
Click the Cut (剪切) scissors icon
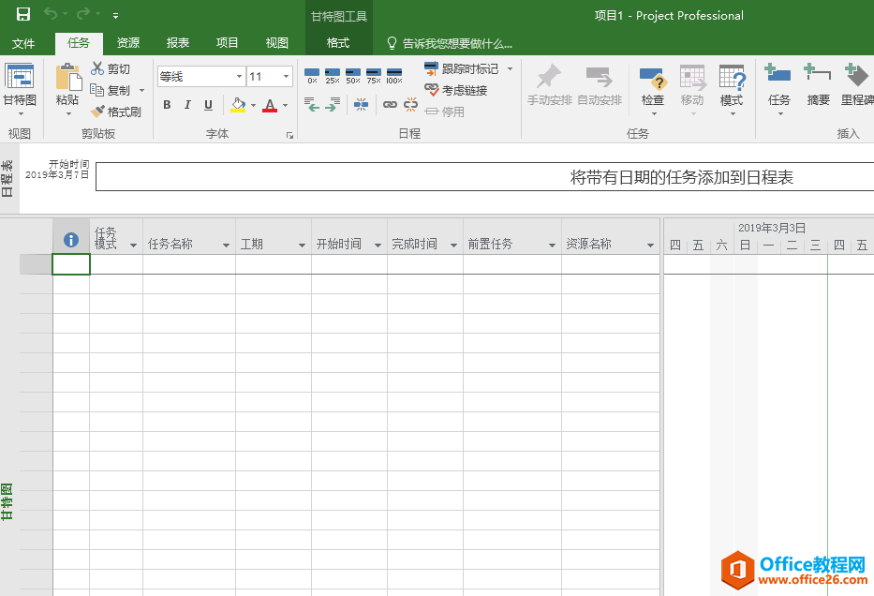97,69
